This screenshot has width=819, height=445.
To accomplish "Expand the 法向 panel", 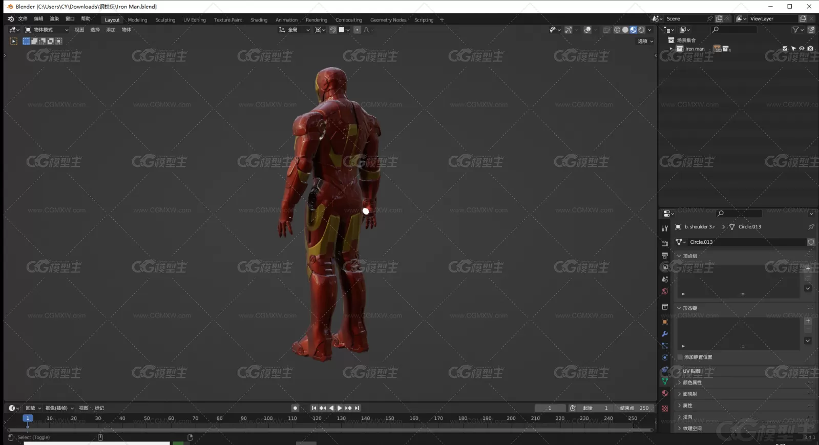I will [x=685, y=417].
